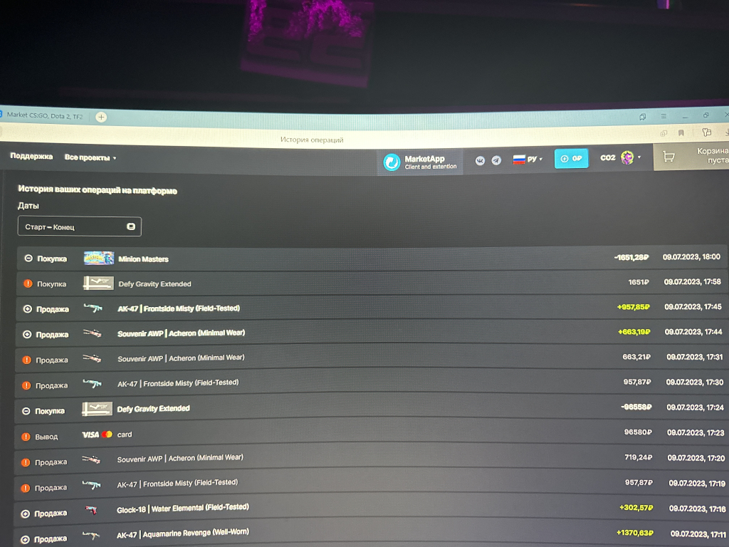The width and height of the screenshot is (729, 547).
Task: Click plus icon on AK-47 Aquamarine Revenge row
Action: click(25, 539)
